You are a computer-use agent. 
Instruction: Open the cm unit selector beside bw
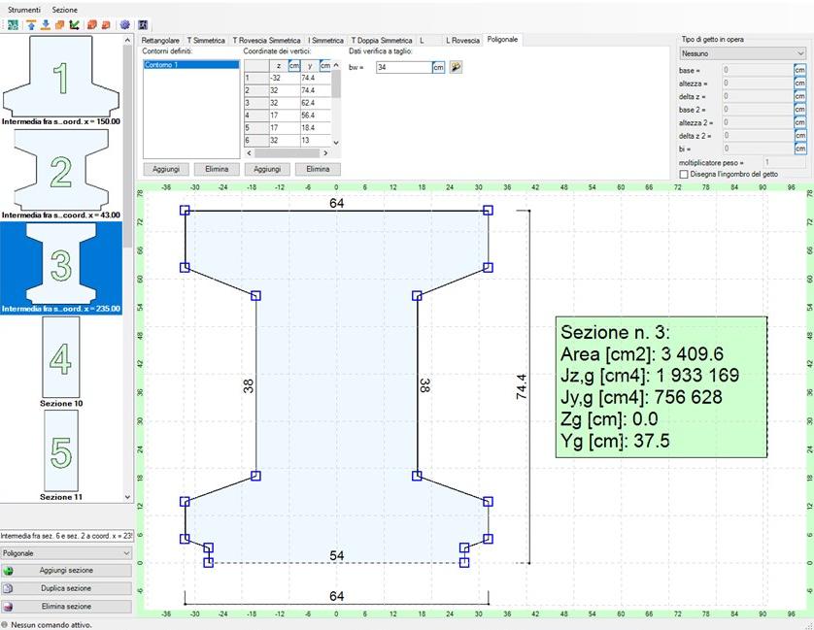(438, 67)
